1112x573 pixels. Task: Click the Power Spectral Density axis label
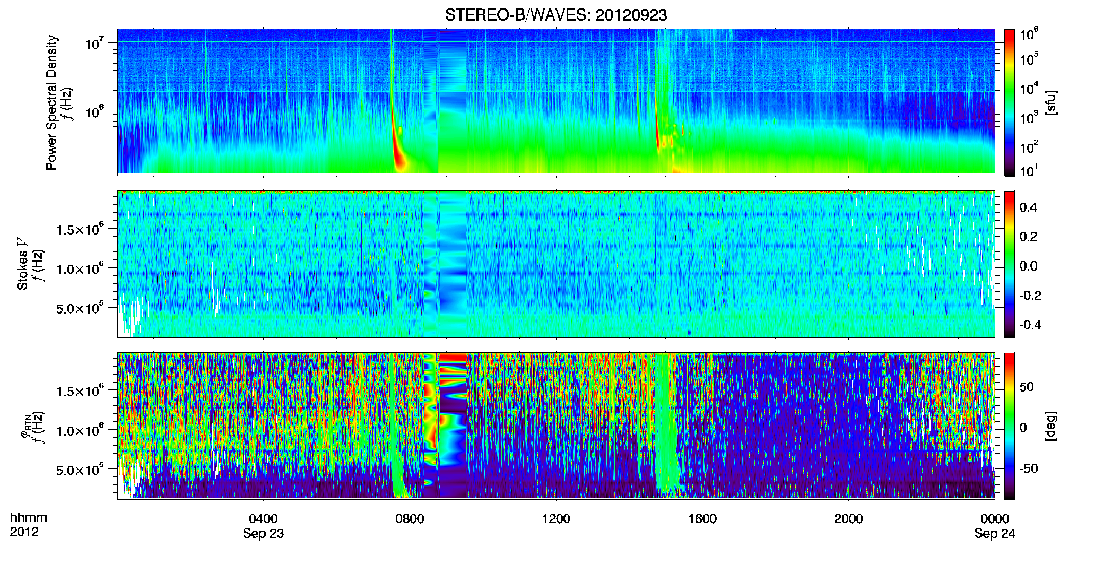point(51,102)
